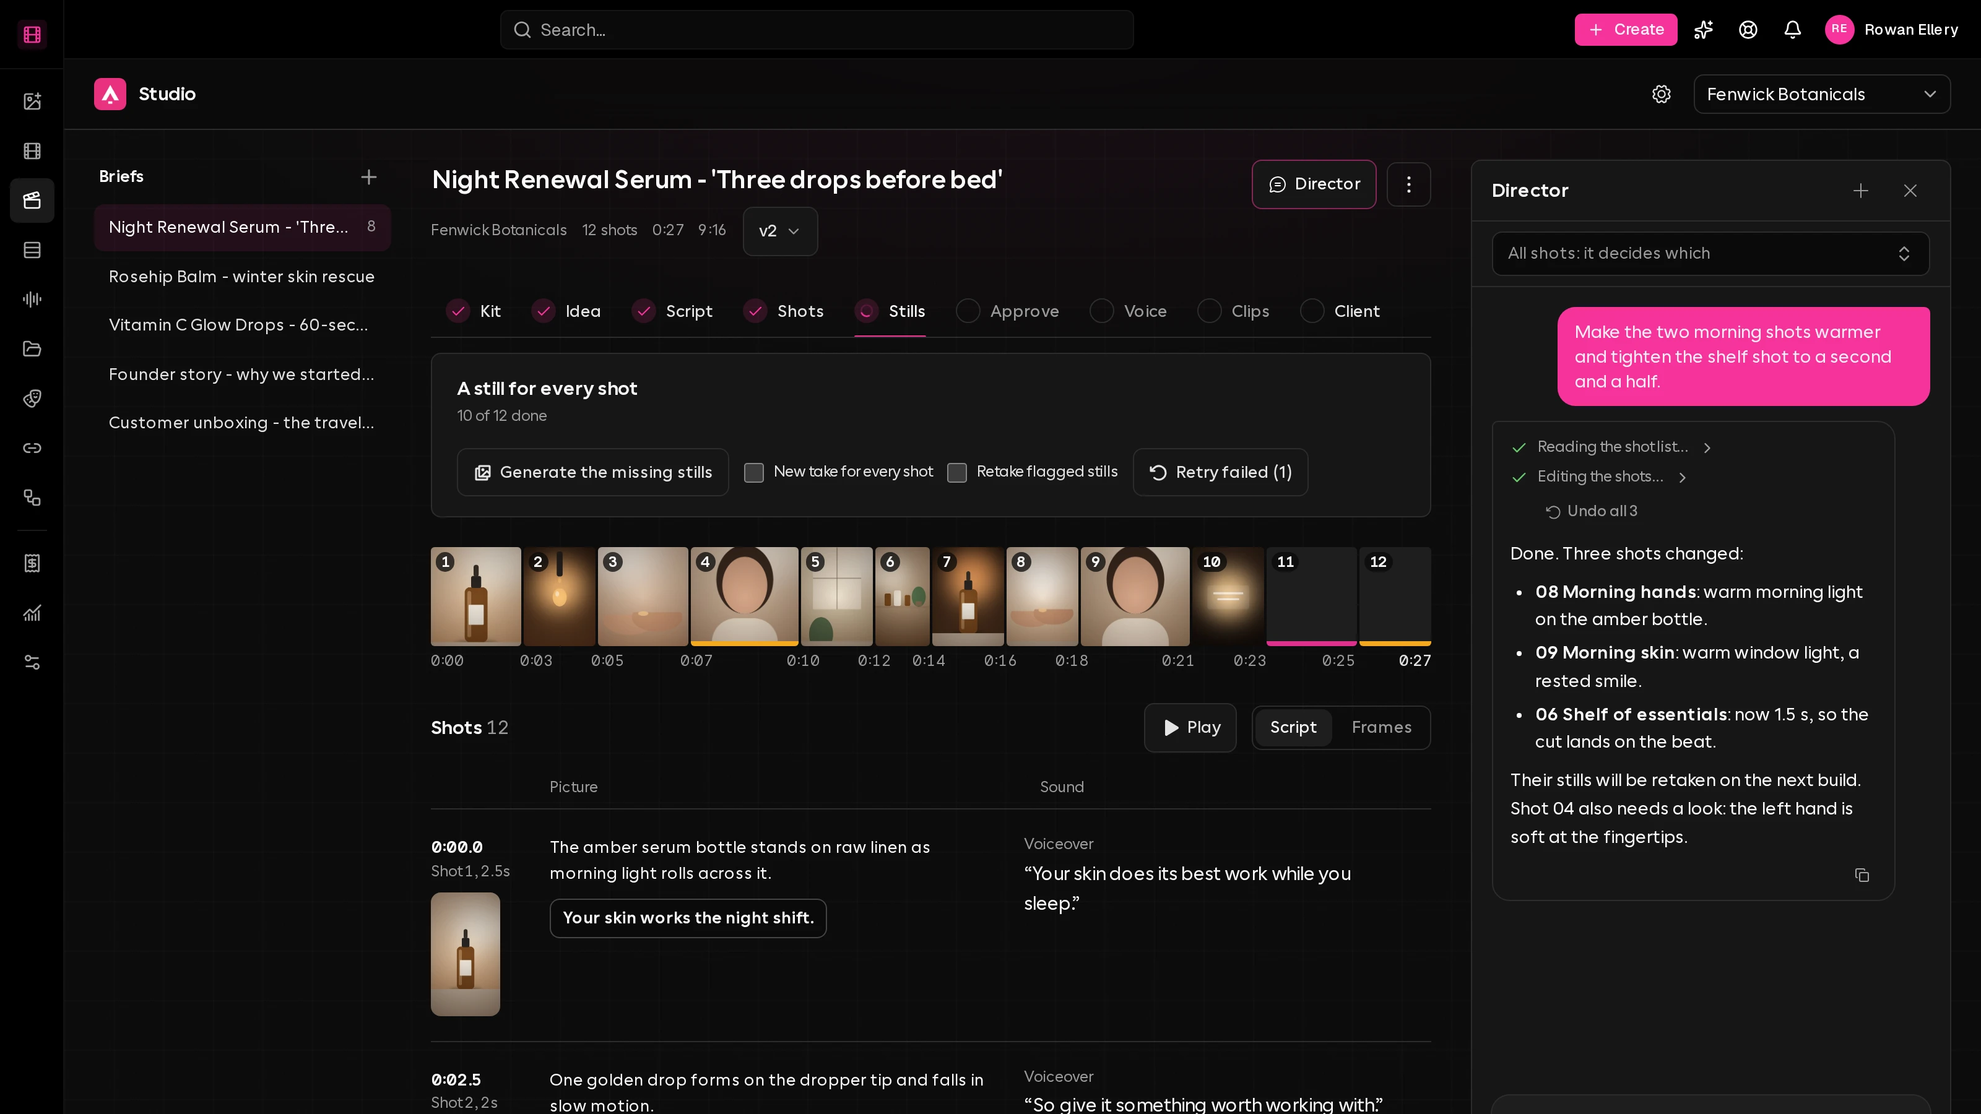Open the film strip sidebar icon
Viewport: 1981px width, 1114px height.
point(32,150)
